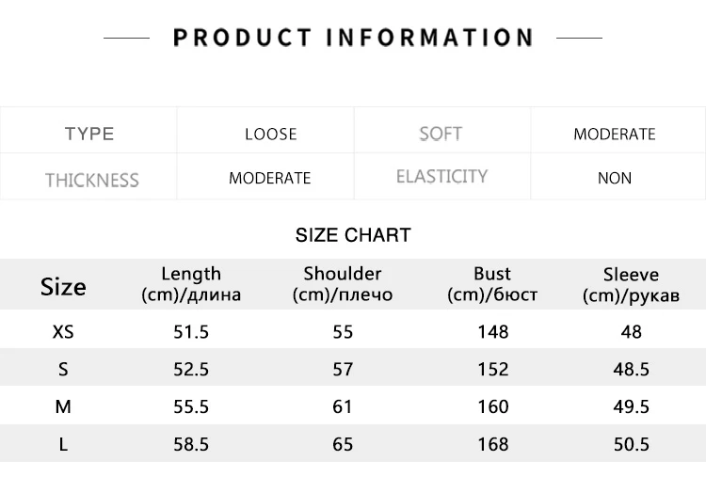This screenshot has width=706, height=493.
Task: Click the SIZE CHART title
Action: [x=353, y=235]
